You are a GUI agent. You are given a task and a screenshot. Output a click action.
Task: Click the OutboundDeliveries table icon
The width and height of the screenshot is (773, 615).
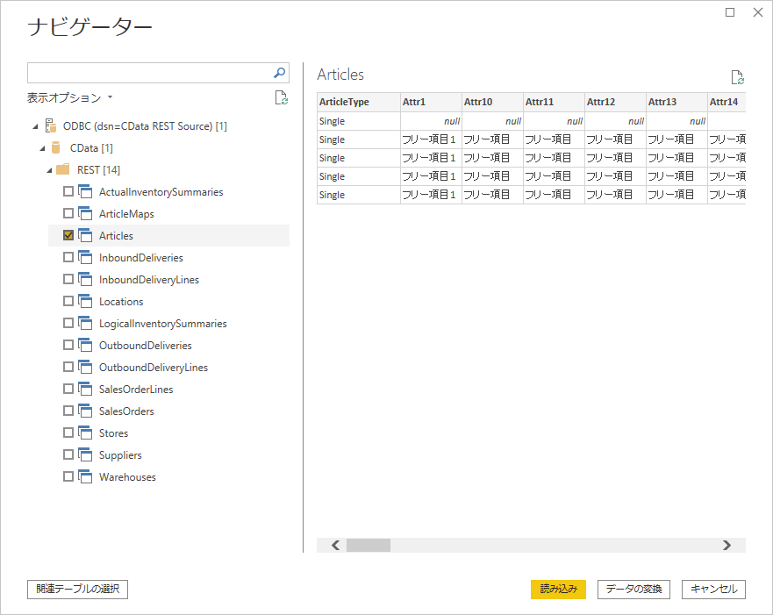(x=85, y=345)
